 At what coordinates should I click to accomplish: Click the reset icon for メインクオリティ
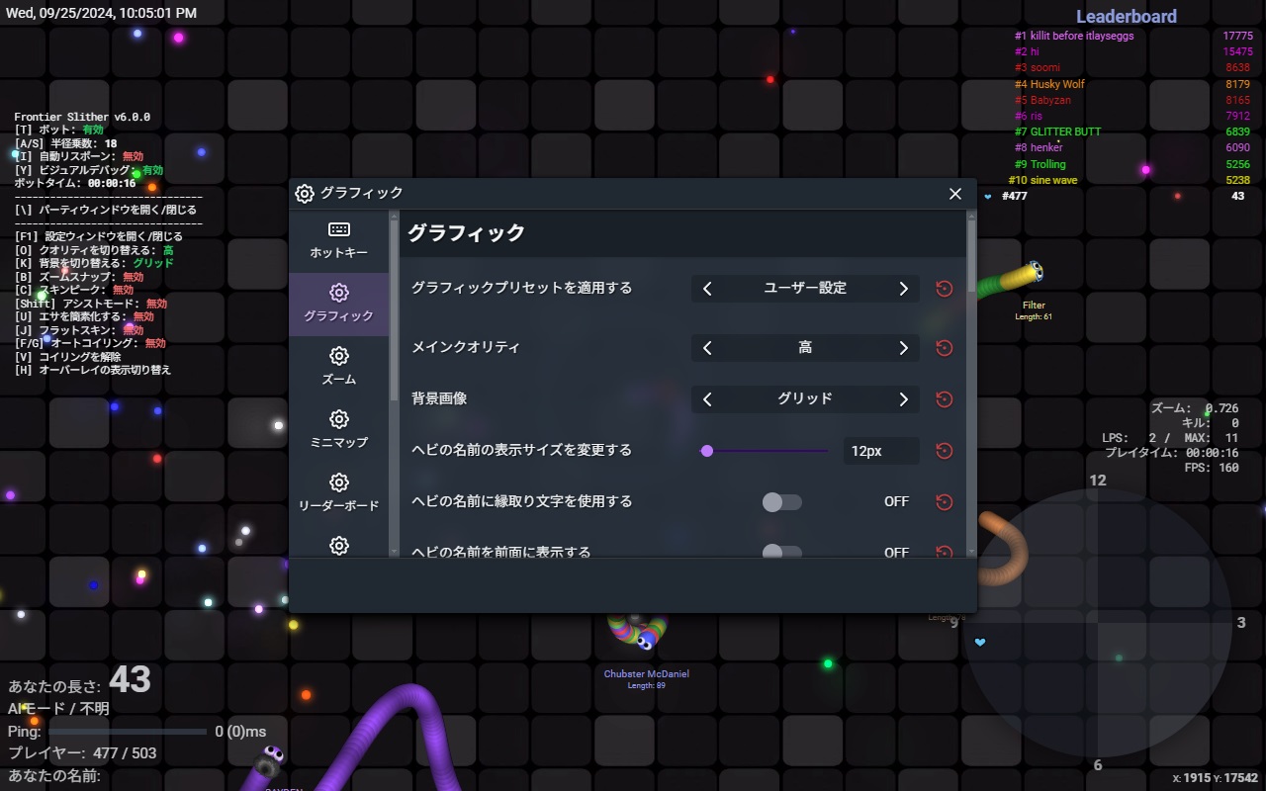pyautogui.click(x=944, y=348)
